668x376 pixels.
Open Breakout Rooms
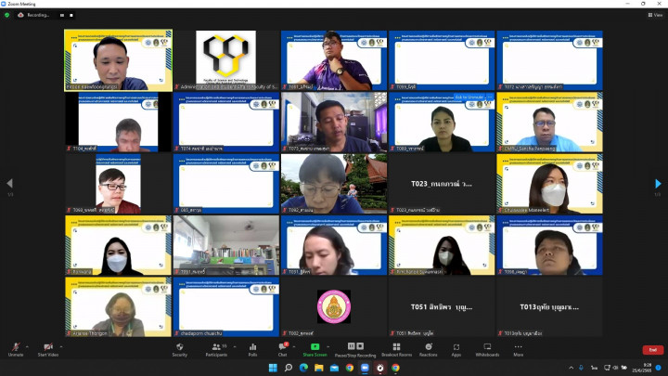pos(397,349)
